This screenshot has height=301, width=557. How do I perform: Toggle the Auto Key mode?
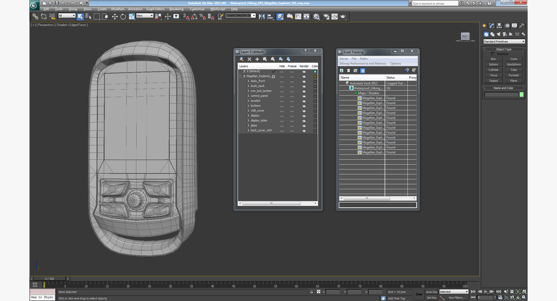431,292
